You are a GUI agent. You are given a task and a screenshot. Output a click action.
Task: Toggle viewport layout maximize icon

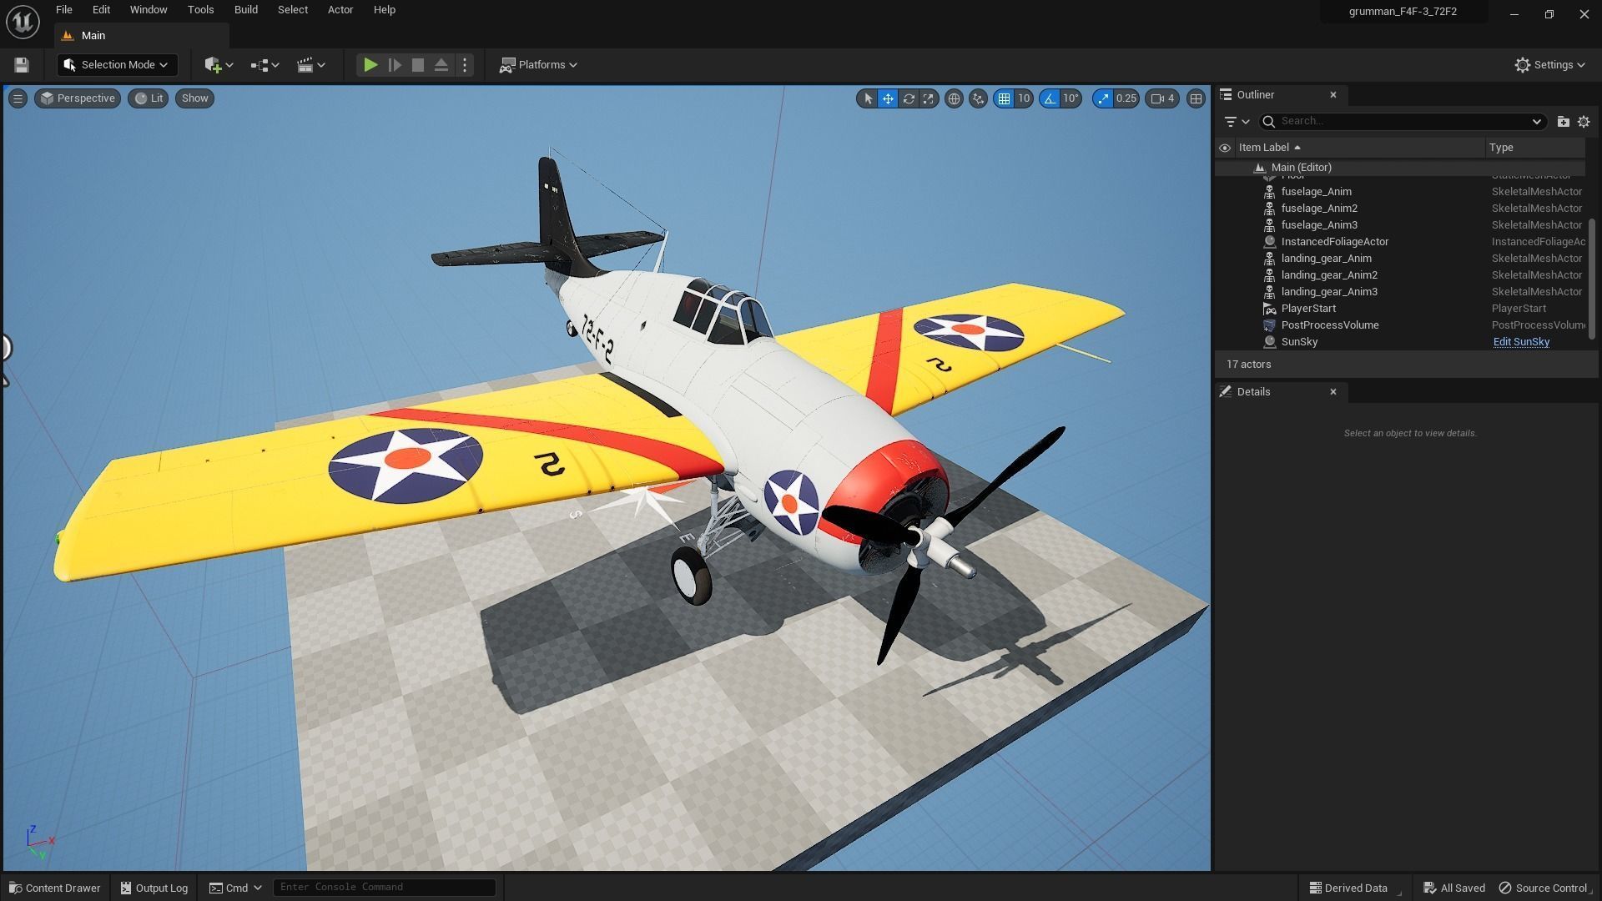coord(1196,99)
